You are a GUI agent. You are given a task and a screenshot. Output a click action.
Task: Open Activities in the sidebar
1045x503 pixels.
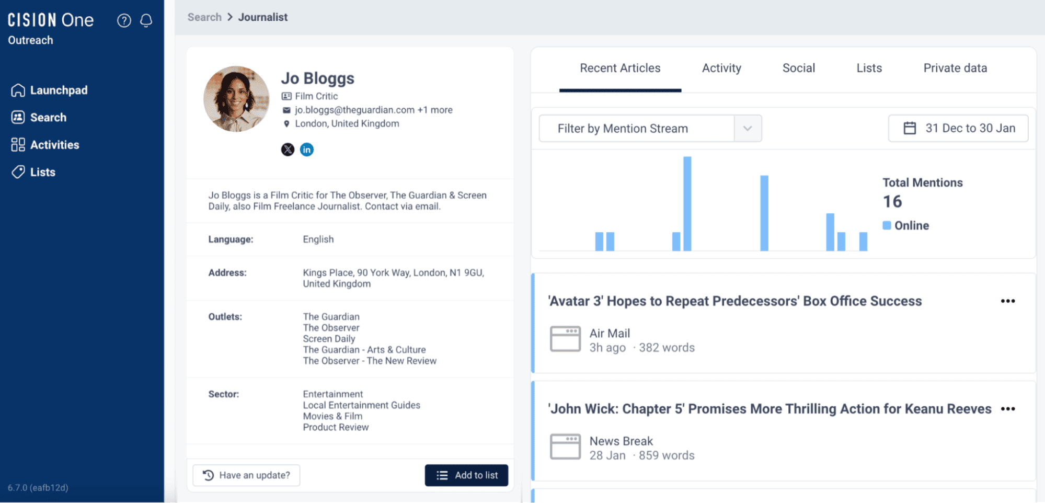tap(45, 145)
